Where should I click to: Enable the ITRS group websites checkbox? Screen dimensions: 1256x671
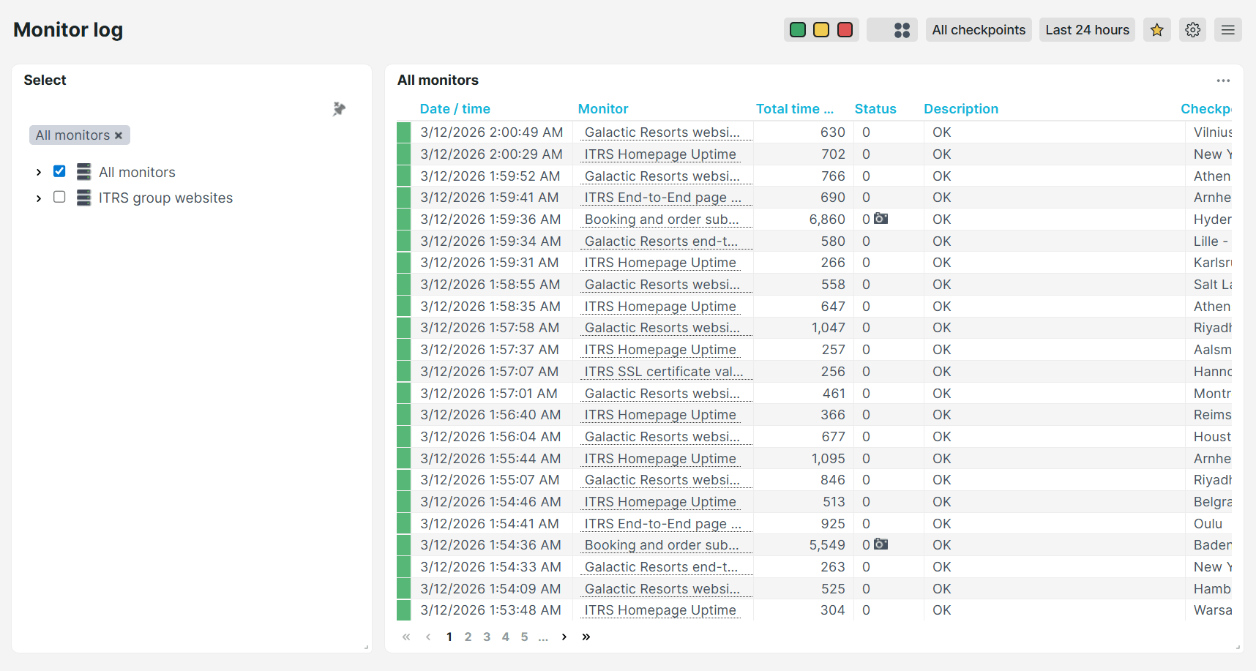(x=59, y=197)
